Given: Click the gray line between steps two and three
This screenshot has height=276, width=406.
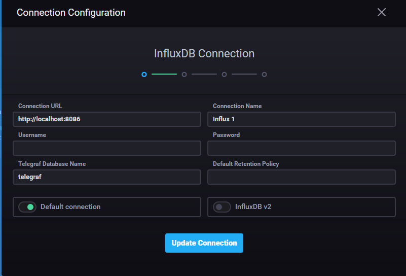Looking at the screenshot, I should [204, 75].
